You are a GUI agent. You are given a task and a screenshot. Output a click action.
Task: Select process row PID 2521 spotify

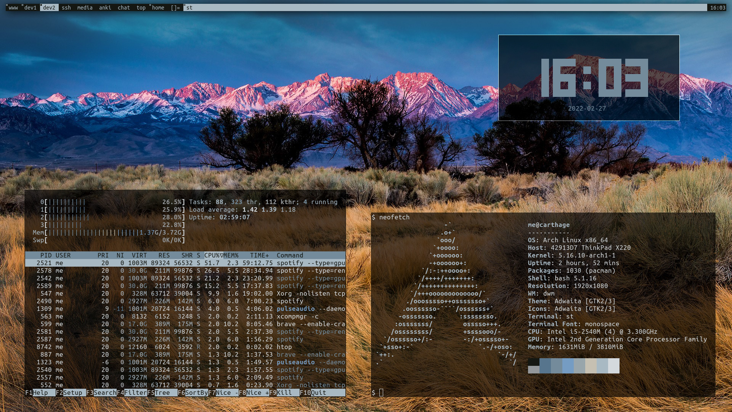tap(185, 263)
